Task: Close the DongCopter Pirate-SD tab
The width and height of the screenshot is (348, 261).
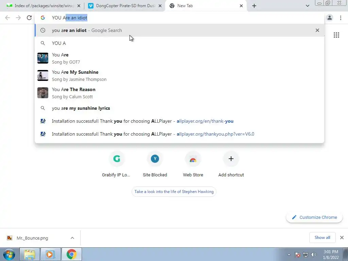Action: coord(160,6)
